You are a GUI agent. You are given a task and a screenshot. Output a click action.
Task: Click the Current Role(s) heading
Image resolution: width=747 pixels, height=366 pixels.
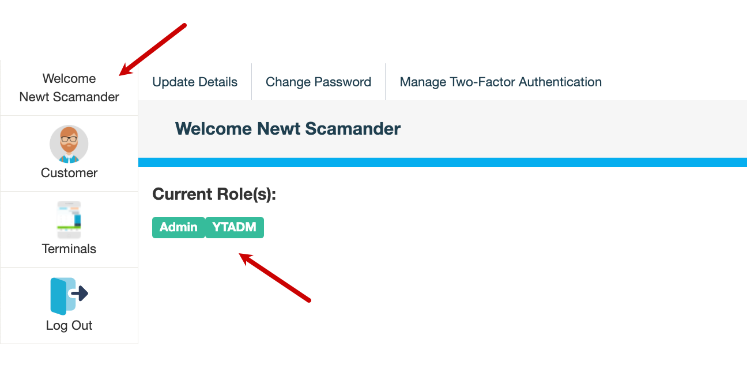[x=214, y=194]
